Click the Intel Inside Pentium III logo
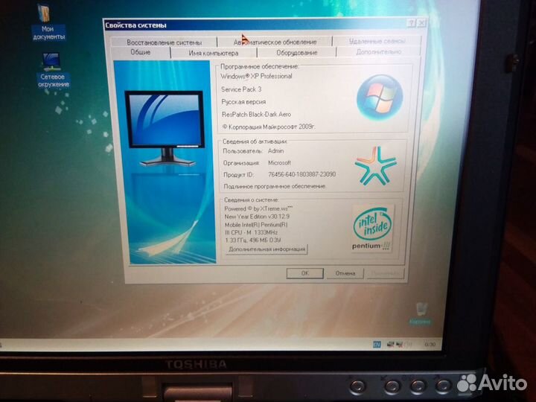The width and height of the screenshot is (536, 402). coord(373,229)
